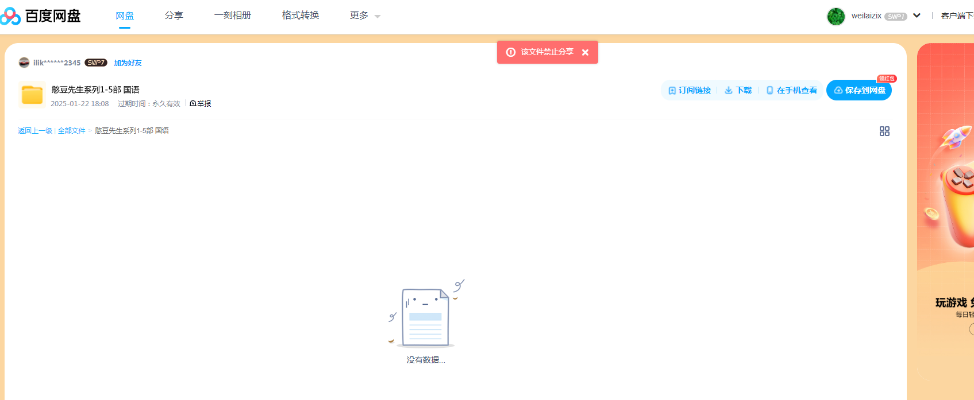The image size is (974, 400).
Task: Click the SVIP badge beside weilaizix
Action: click(896, 16)
